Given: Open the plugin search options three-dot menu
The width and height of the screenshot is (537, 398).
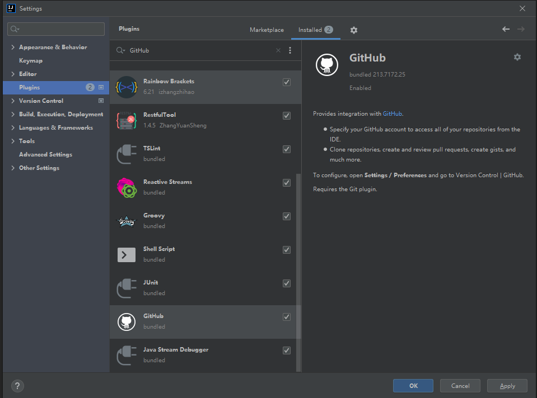Looking at the screenshot, I should [290, 50].
